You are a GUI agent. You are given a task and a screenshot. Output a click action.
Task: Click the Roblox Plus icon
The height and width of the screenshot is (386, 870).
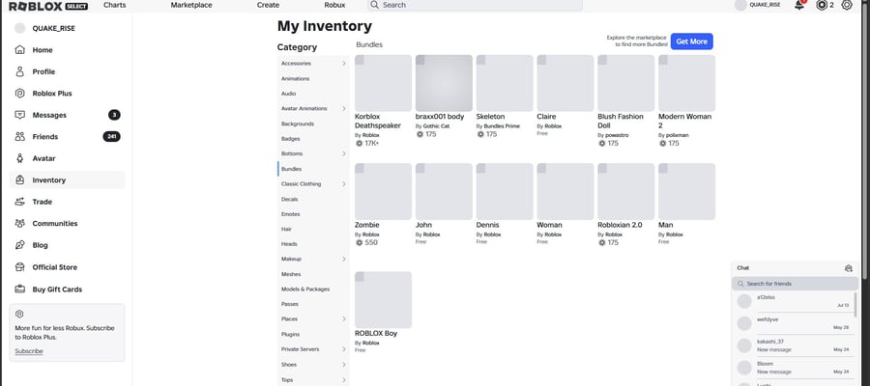(20, 93)
